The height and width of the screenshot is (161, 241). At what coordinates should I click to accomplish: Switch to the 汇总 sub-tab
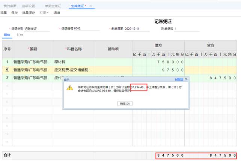(20, 35)
